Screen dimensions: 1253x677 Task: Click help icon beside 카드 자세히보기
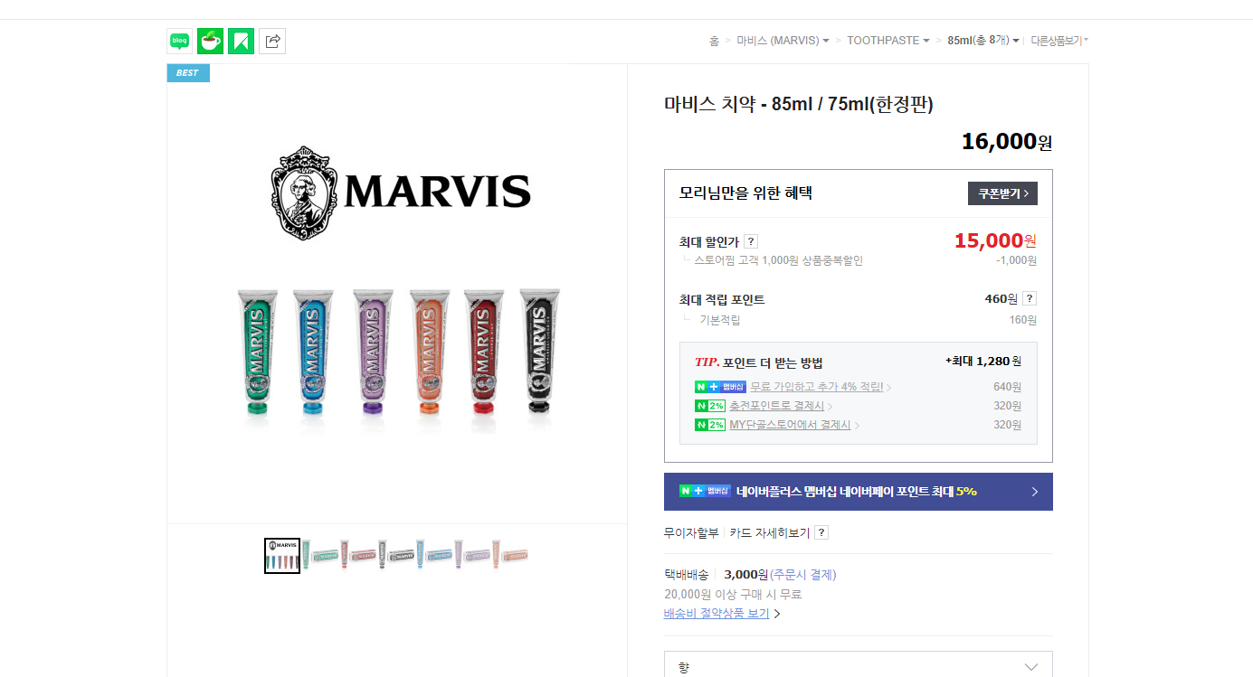[x=821, y=532]
